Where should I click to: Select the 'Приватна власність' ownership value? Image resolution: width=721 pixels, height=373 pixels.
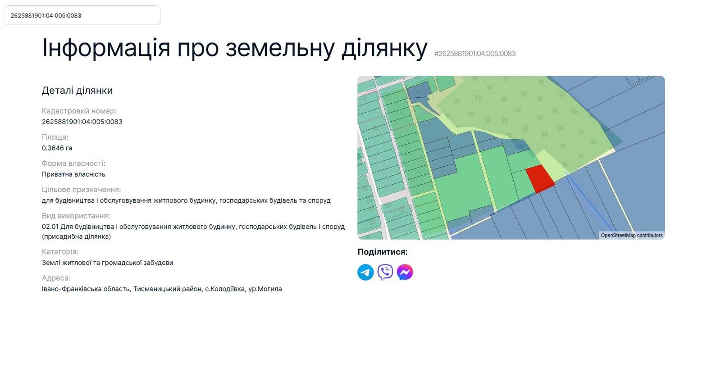pyautogui.click(x=73, y=174)
